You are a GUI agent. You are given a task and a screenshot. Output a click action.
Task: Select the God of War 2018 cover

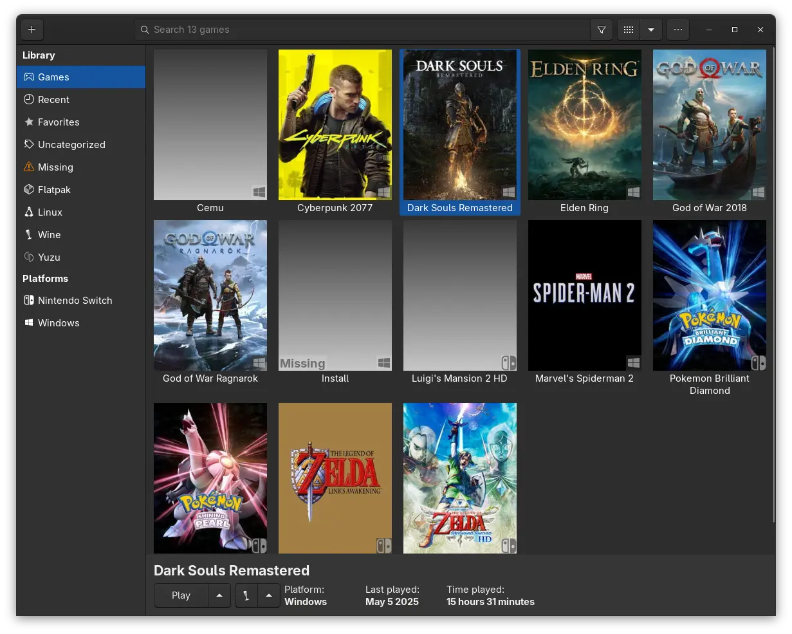710,125
